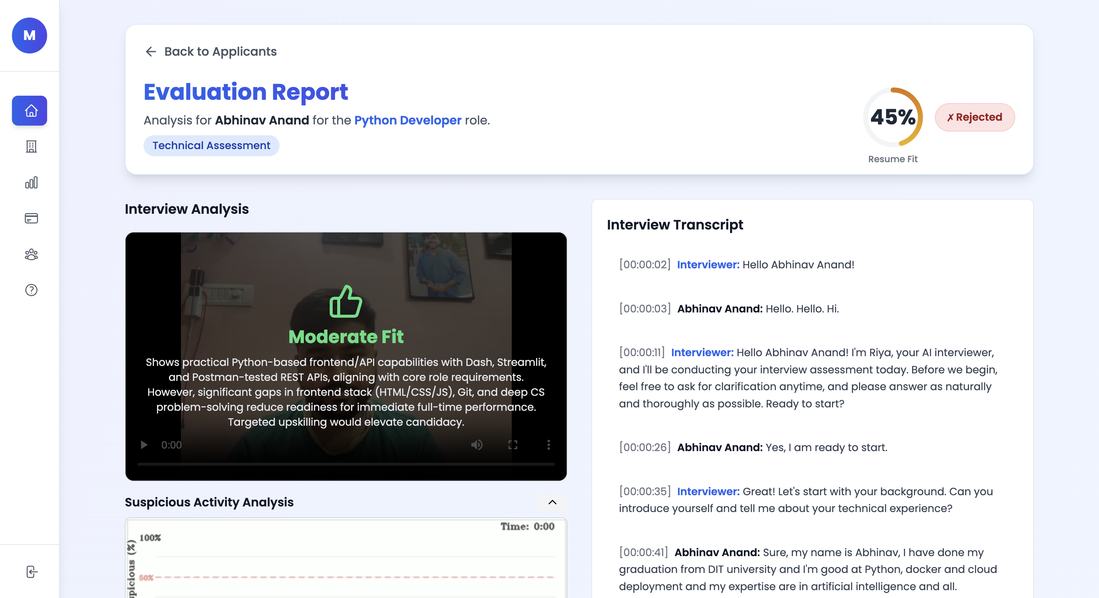The image size is (1099, 598).
Task: Toggle fullscreen on the interview video
Action: tap(513, 445)
